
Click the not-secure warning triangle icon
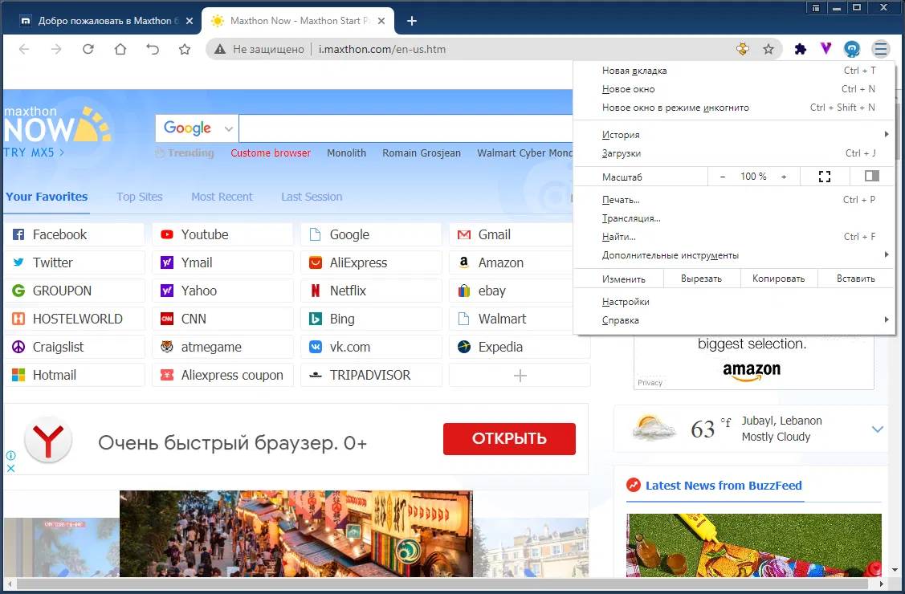[x=220, y=50]
